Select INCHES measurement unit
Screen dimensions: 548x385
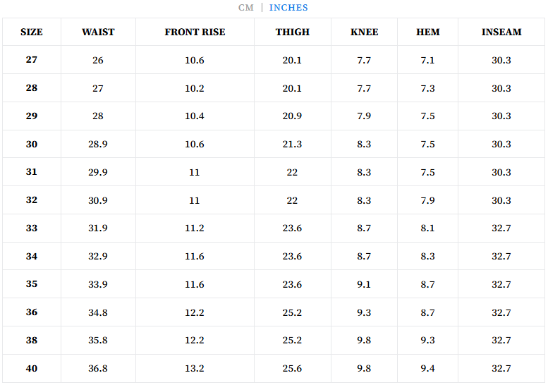coord(288,8)
